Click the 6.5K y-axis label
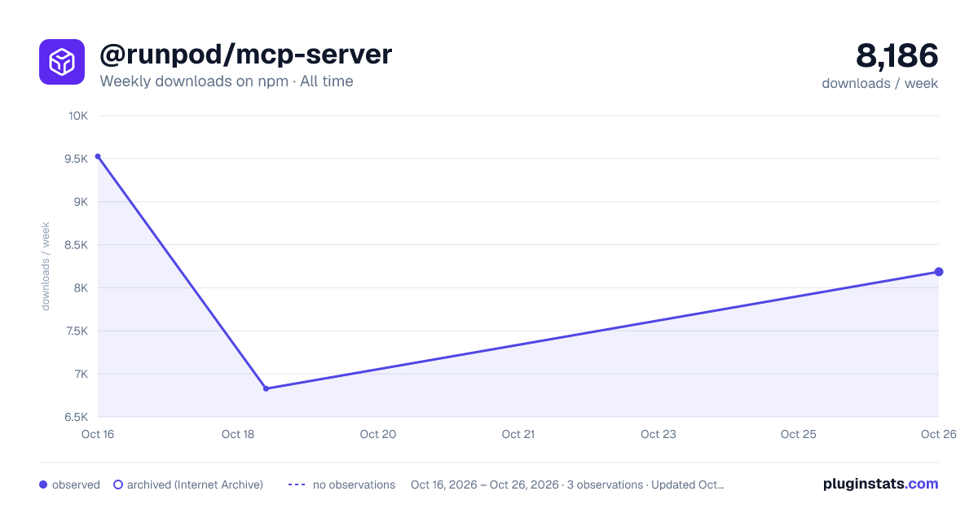The image size is (978, 513). (77, 418)
